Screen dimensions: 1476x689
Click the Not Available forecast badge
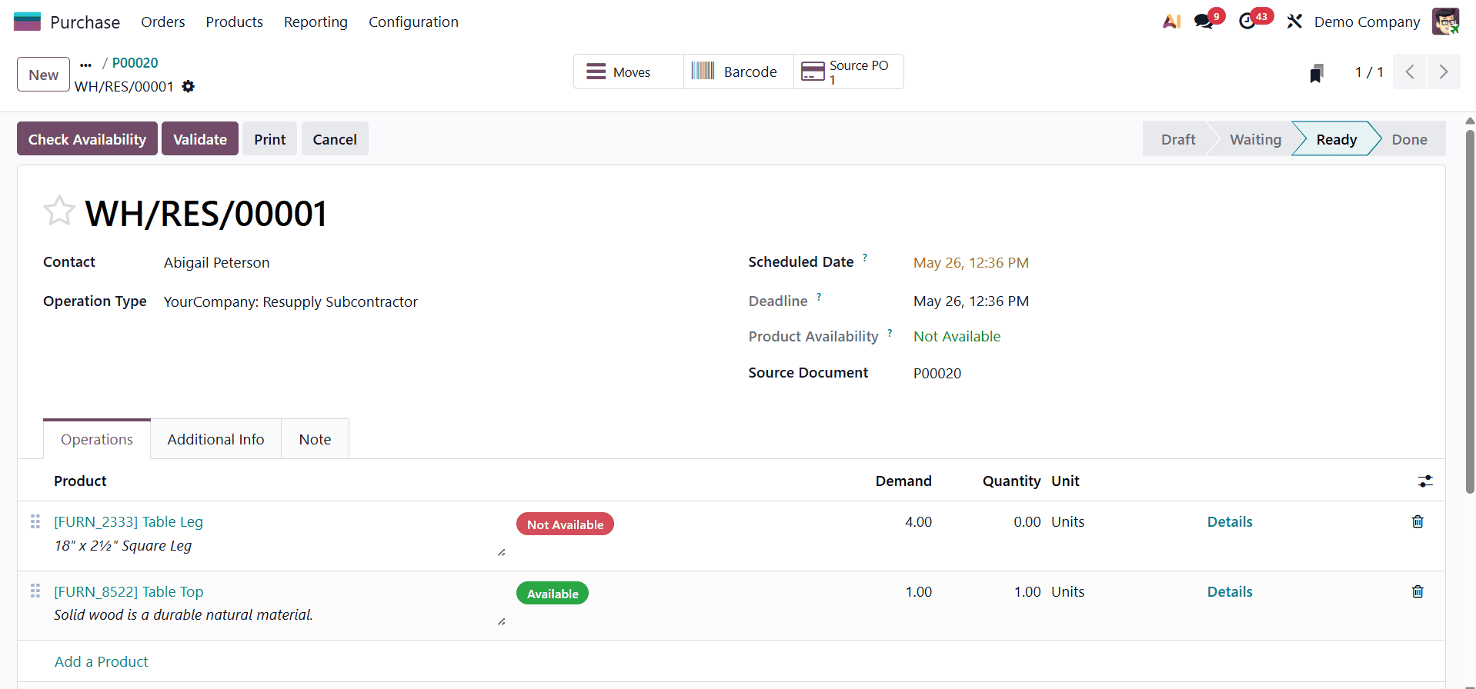click(565, 524)
